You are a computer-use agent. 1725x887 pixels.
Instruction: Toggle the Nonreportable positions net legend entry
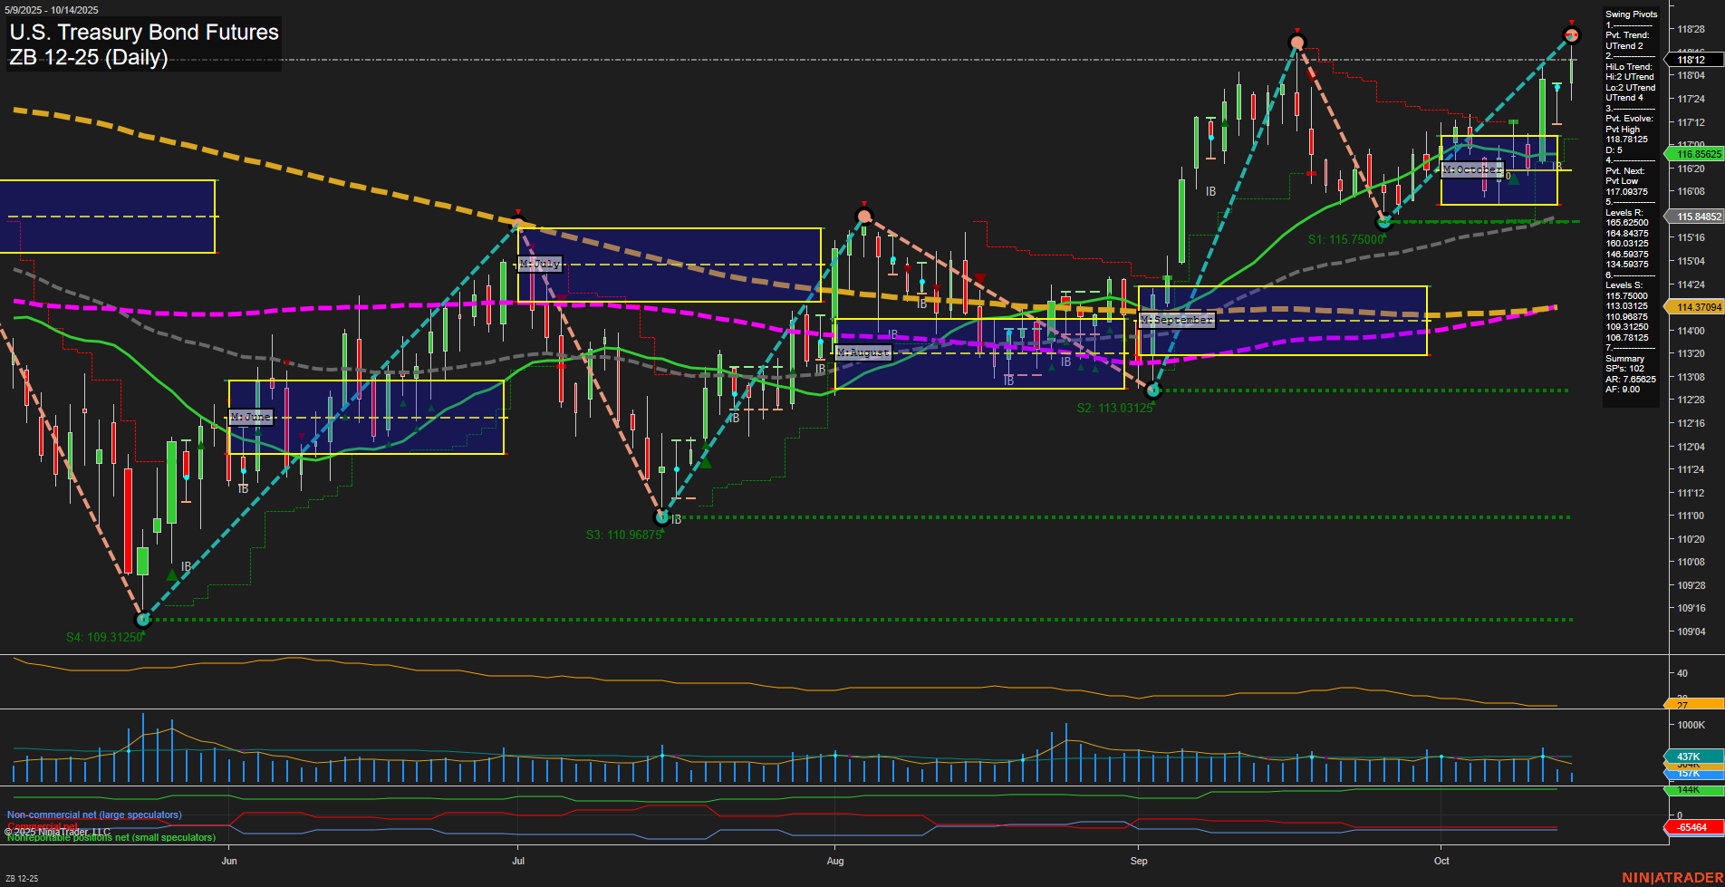tap(111, 837)
